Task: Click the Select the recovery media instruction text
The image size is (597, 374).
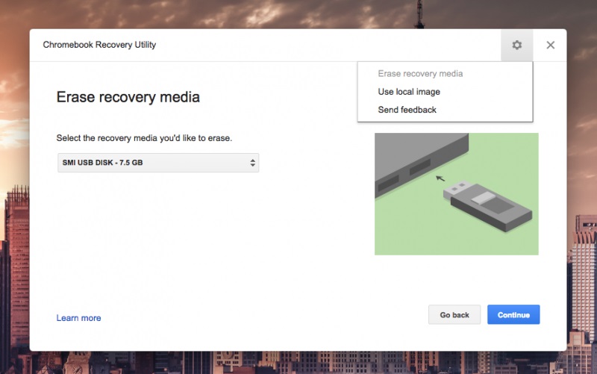Action: coord(144,138)
